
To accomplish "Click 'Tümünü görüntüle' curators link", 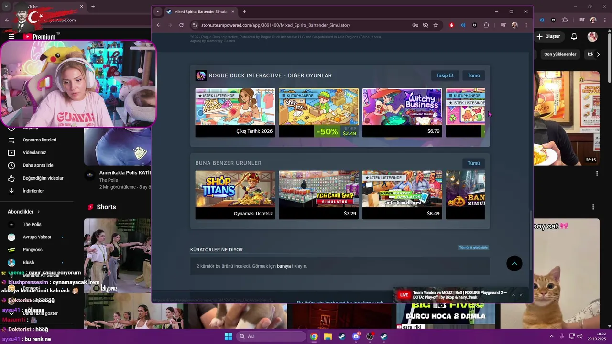I will pos(473,247).
